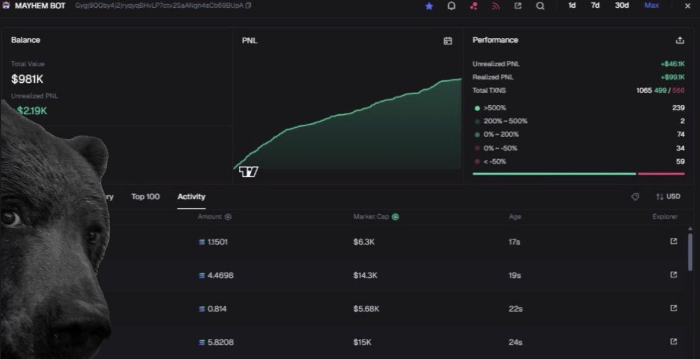Click the star favorite icon in top bar
700x359 pixels.
pos(429,5)
